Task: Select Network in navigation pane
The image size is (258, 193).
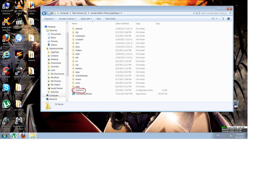Action: 53,99
